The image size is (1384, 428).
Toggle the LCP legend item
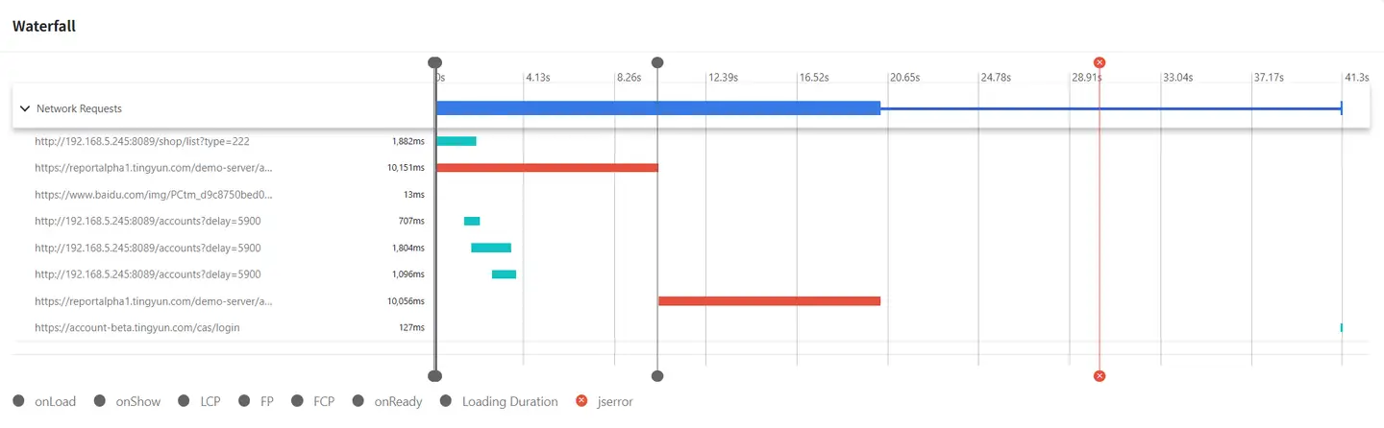(200, 401)
